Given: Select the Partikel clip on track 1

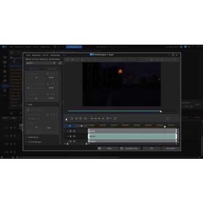Looking at the screenshot, I should pyautogui.click(x=132, y=131).
